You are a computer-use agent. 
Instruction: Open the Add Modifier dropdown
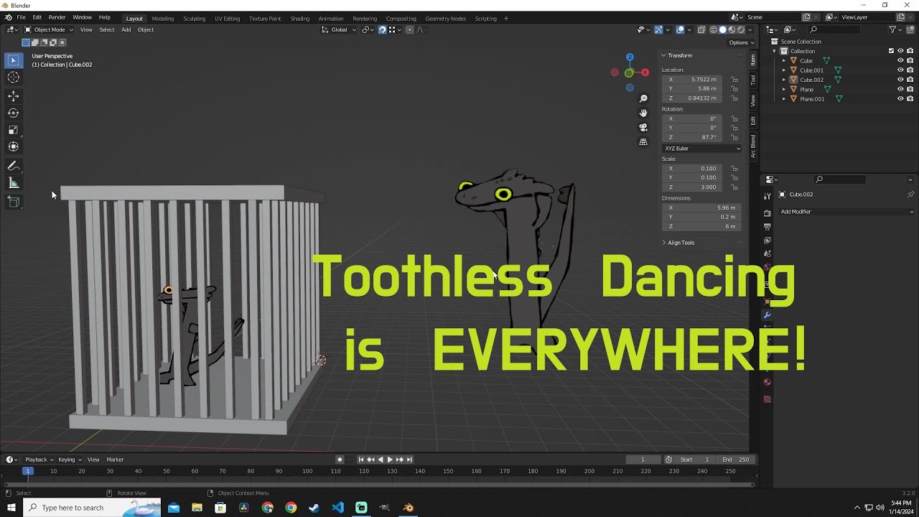[846, 212]
